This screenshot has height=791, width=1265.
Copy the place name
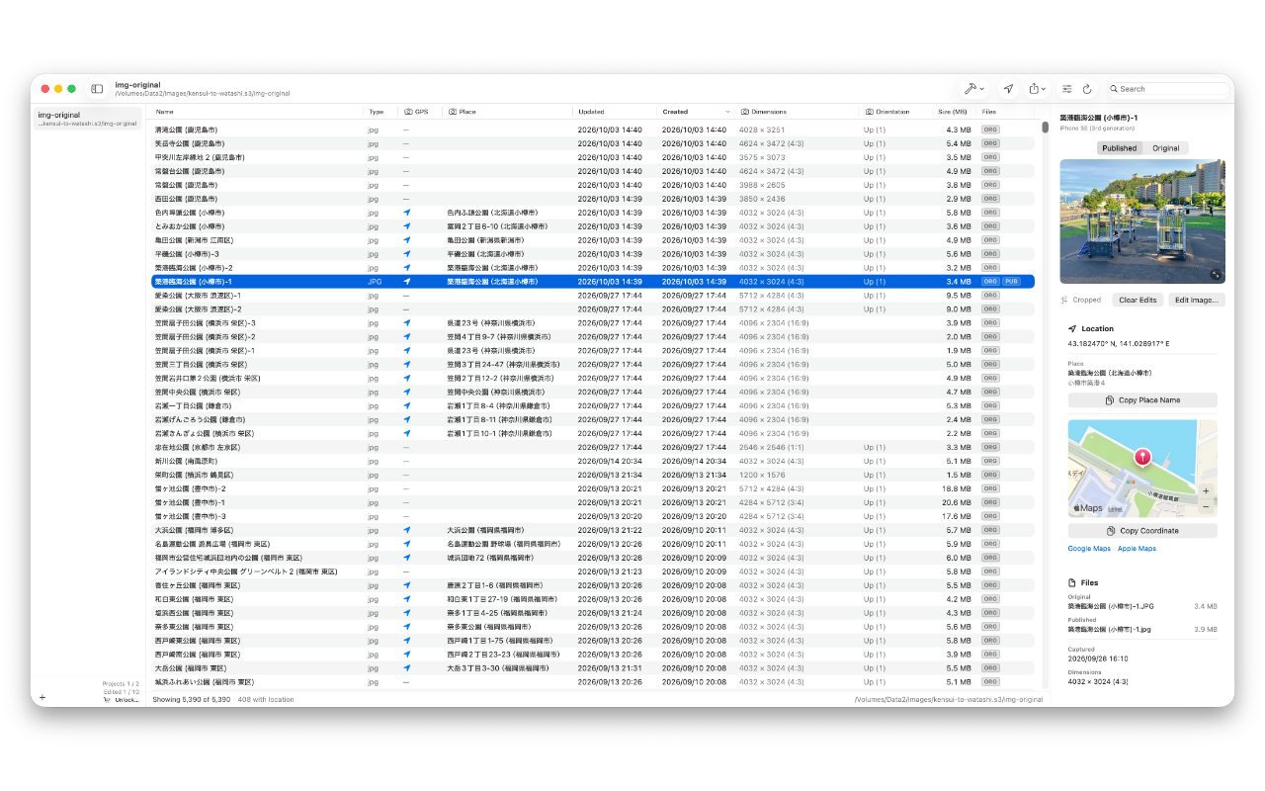tap(1142, 400)
